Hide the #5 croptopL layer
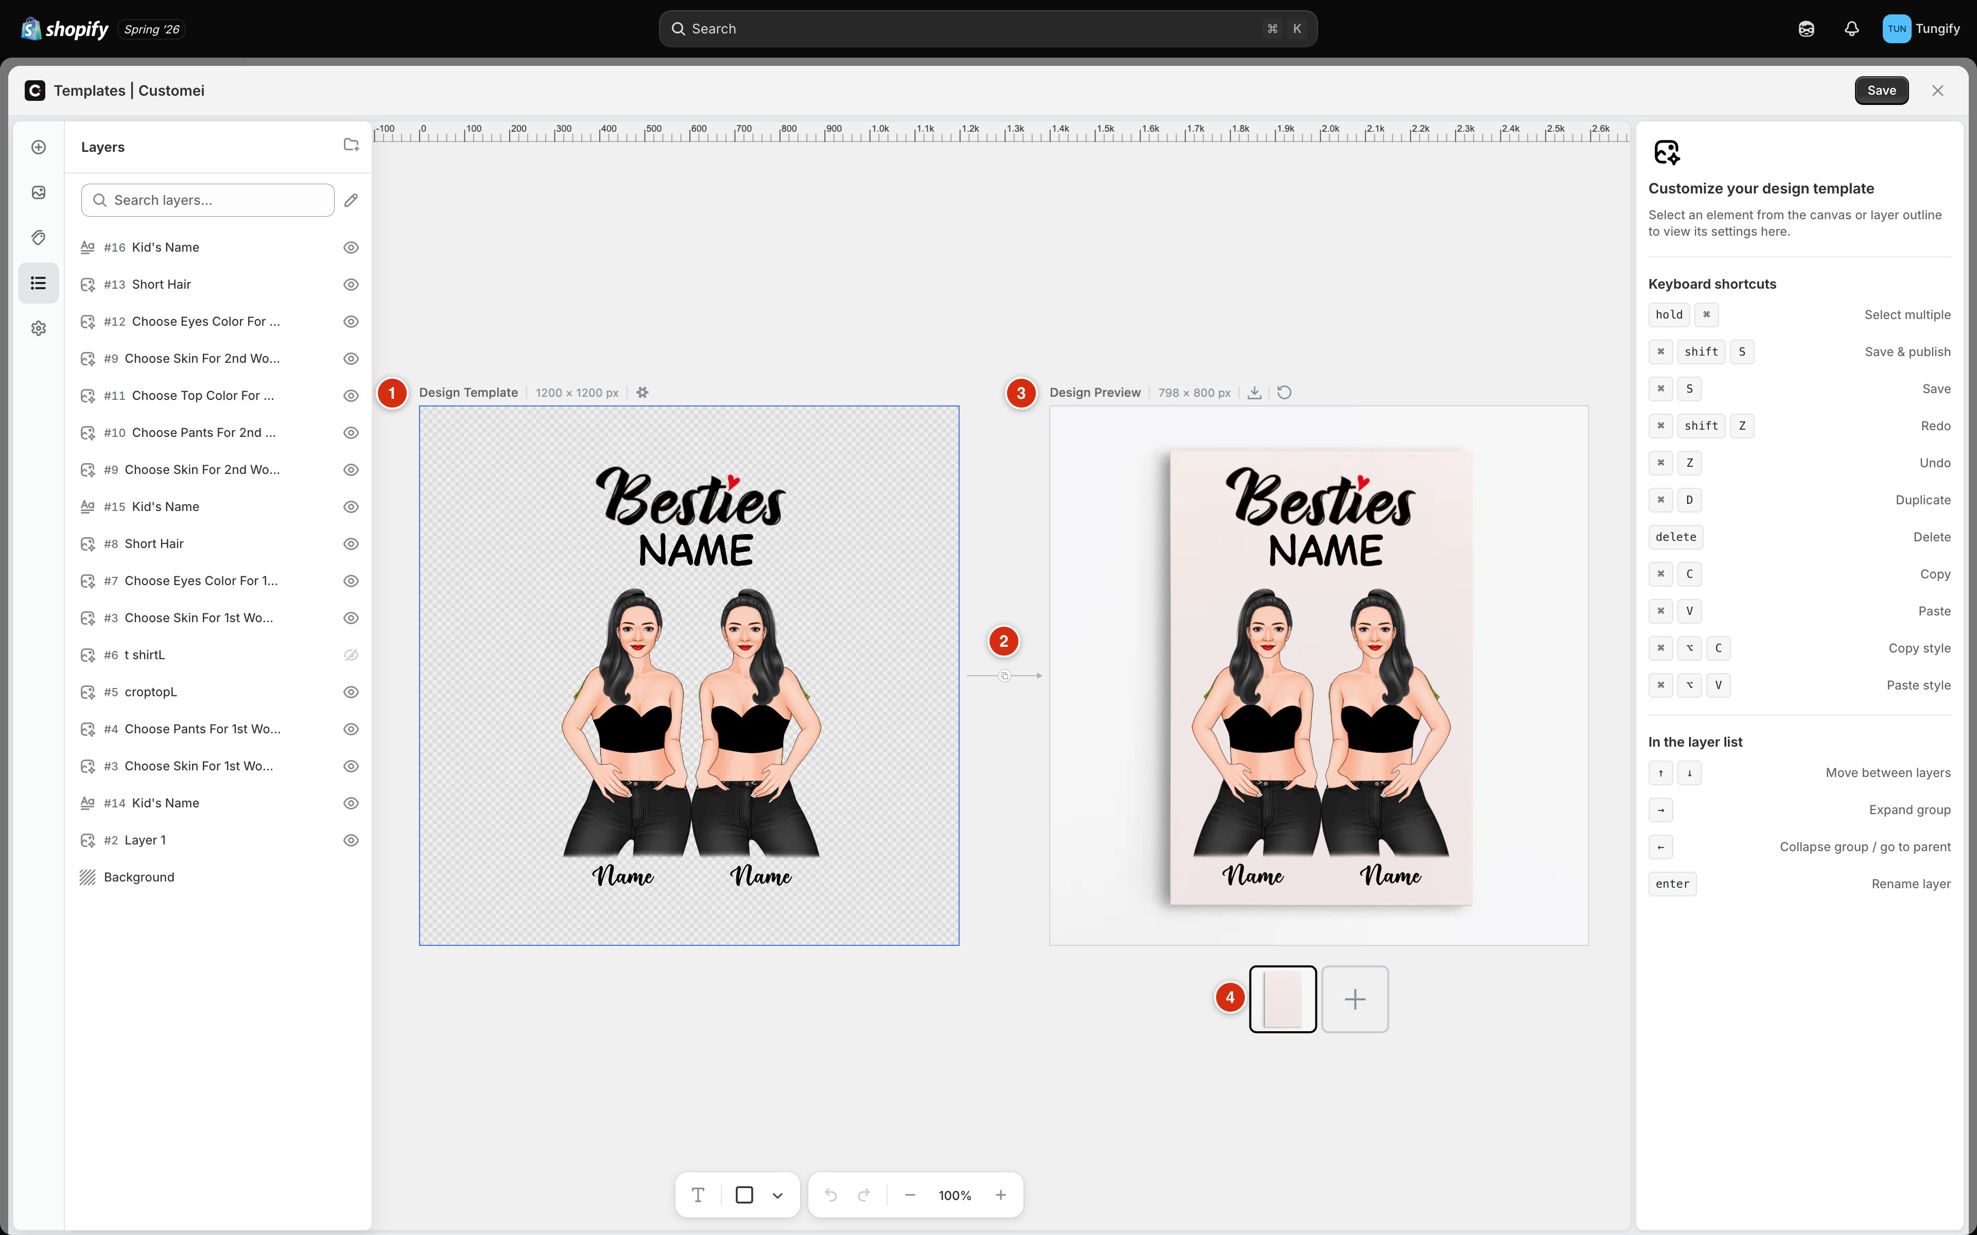The image size is (1977, 1235). [351, 692]
